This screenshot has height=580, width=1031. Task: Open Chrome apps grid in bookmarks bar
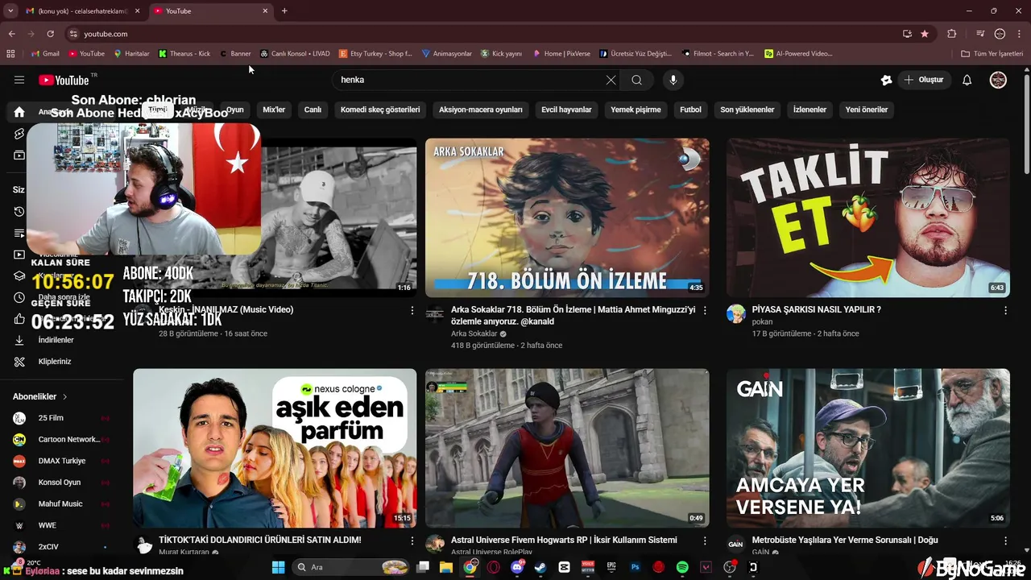[x=10, y=54]
